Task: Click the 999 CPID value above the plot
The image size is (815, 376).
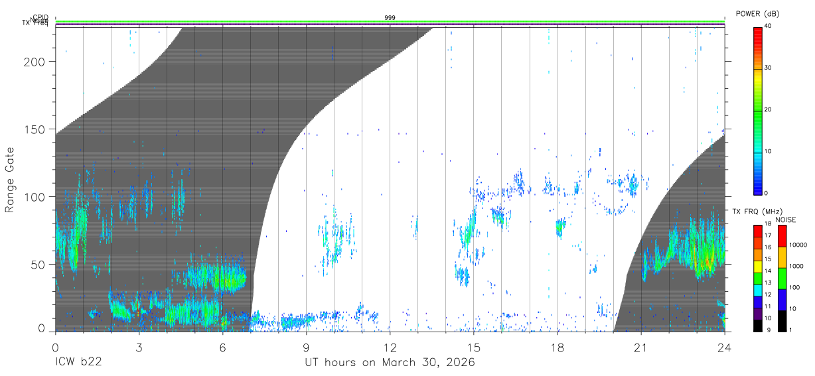Action: (390, 18)
